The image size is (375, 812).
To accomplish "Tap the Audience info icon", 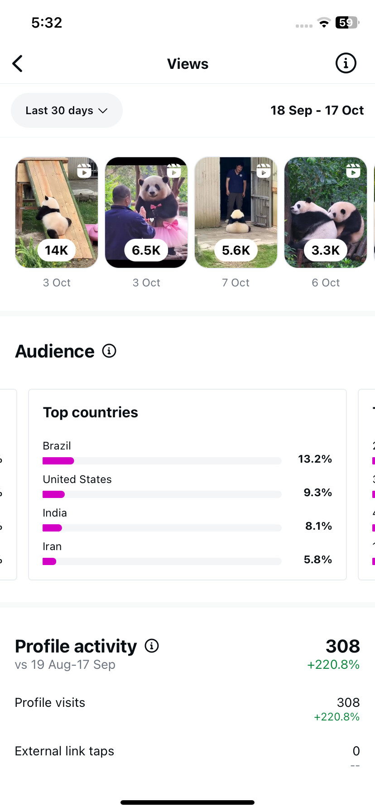I will [x=109, y=351].
